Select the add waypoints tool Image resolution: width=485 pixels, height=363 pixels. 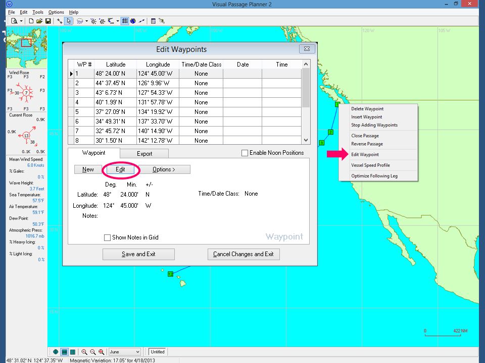click(60, 21)
